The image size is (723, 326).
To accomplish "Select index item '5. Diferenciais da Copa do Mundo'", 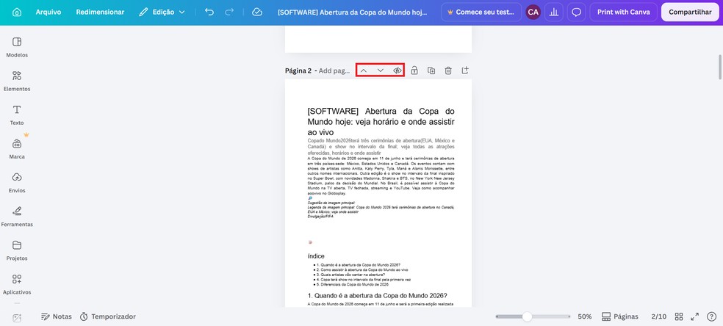I will pos(353,284).
